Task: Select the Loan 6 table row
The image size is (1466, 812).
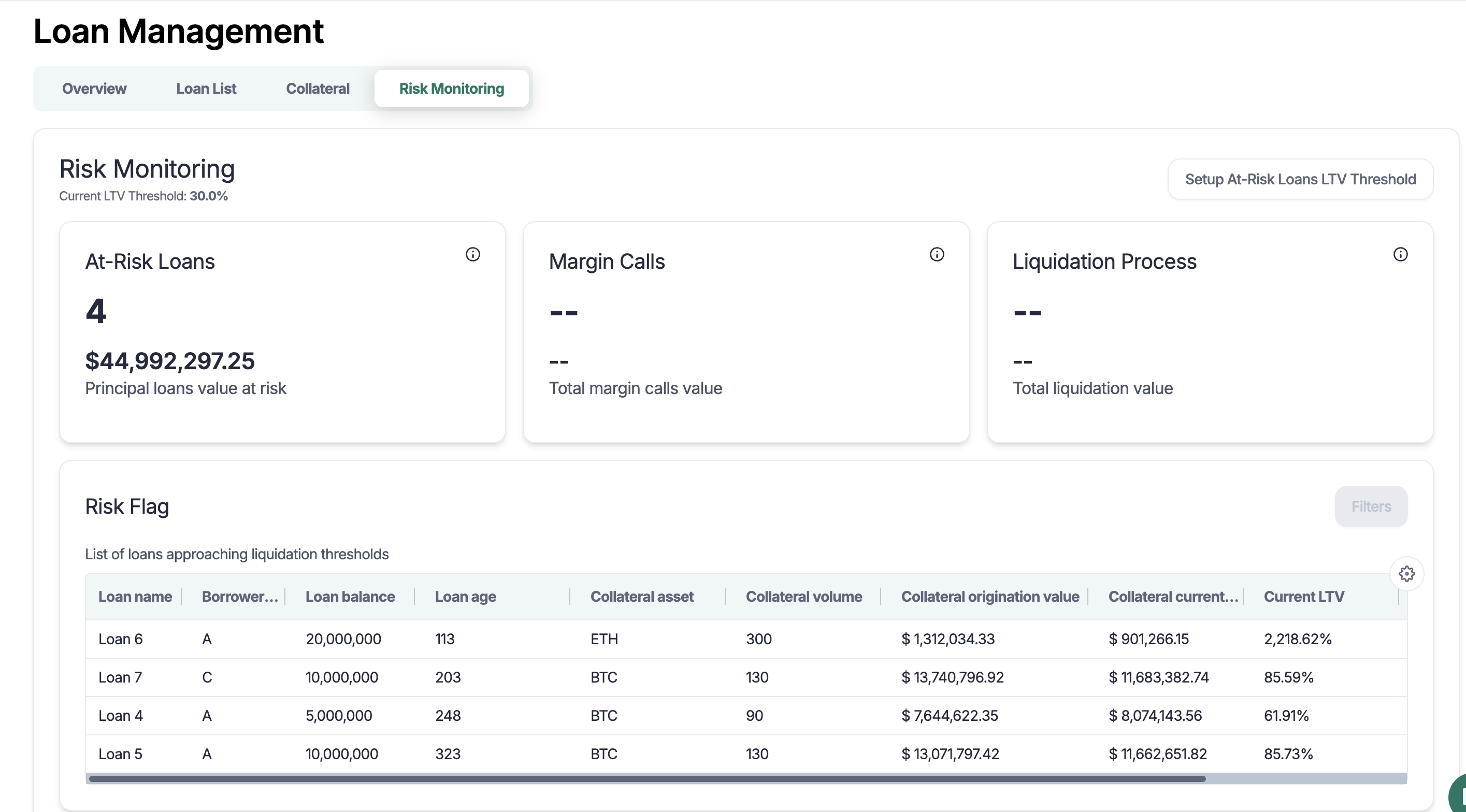Action: click(121, 639)
